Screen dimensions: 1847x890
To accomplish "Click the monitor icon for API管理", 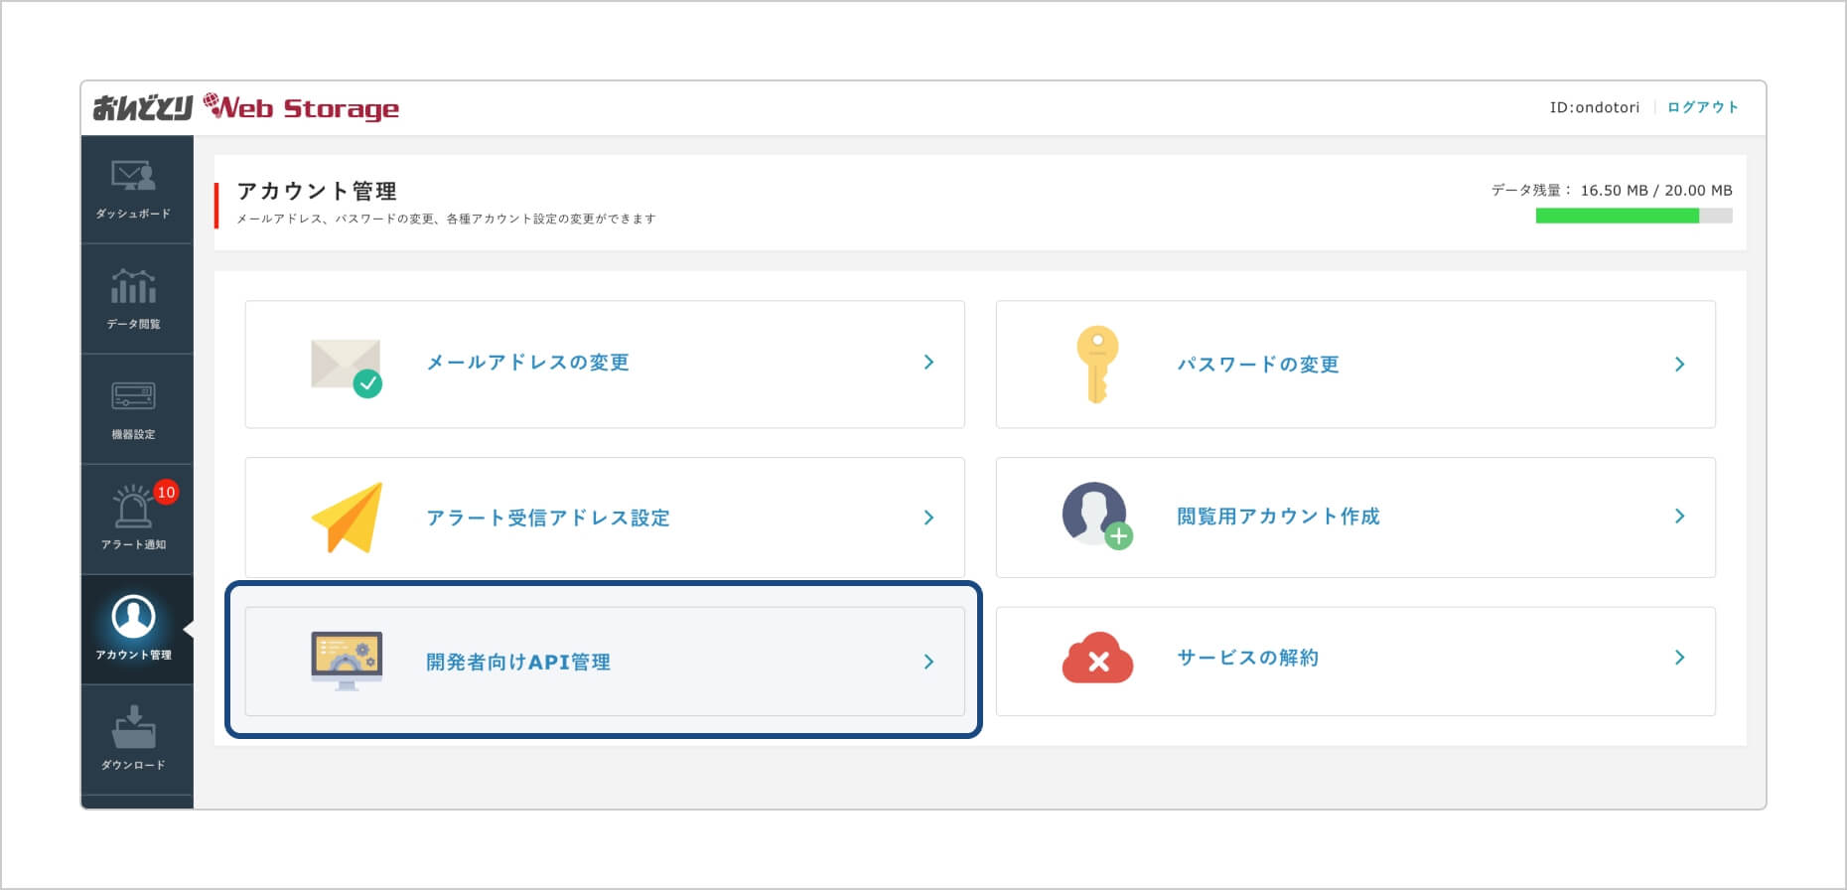I will tap(347, 661).
